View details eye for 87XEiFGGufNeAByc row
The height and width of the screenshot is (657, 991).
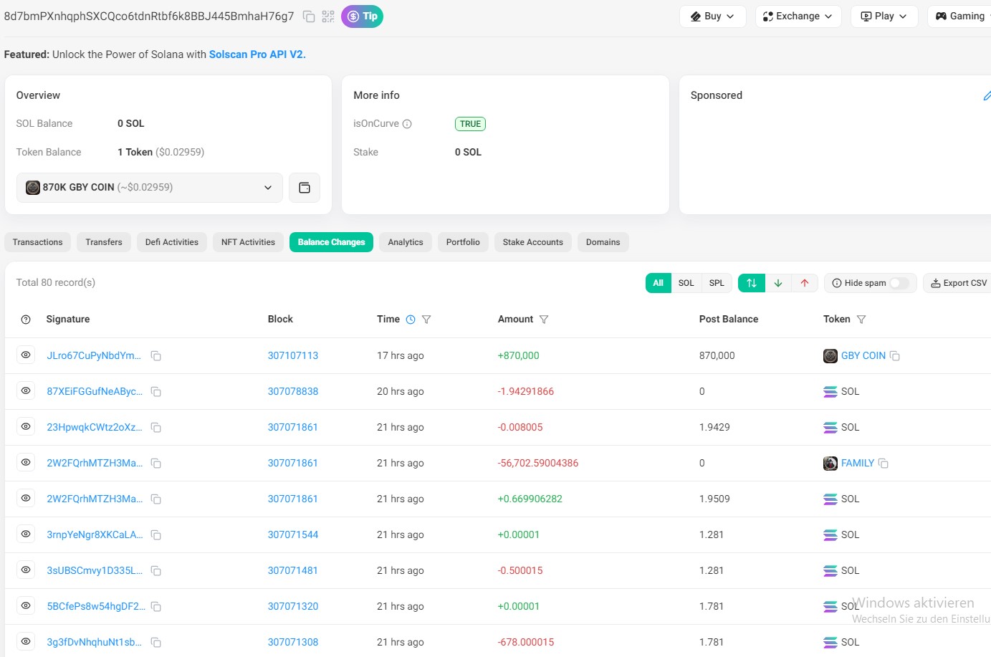tap(26, 391)
